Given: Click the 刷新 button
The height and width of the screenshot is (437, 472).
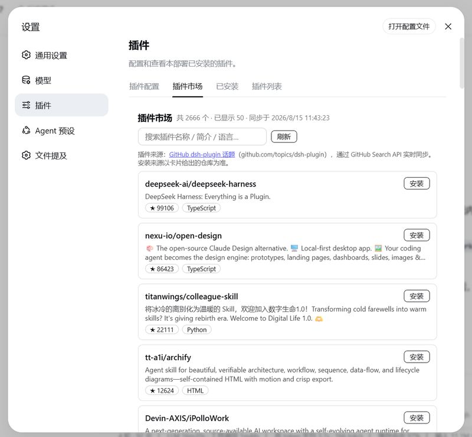Looking at the screenshot, I should (x=284, y=136).
